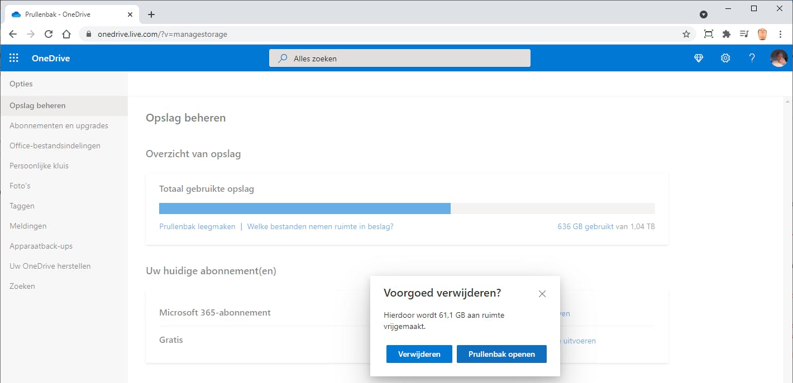Select Opslag beheren in sidebar
This screenshot has height=383, width=793.
64,105
